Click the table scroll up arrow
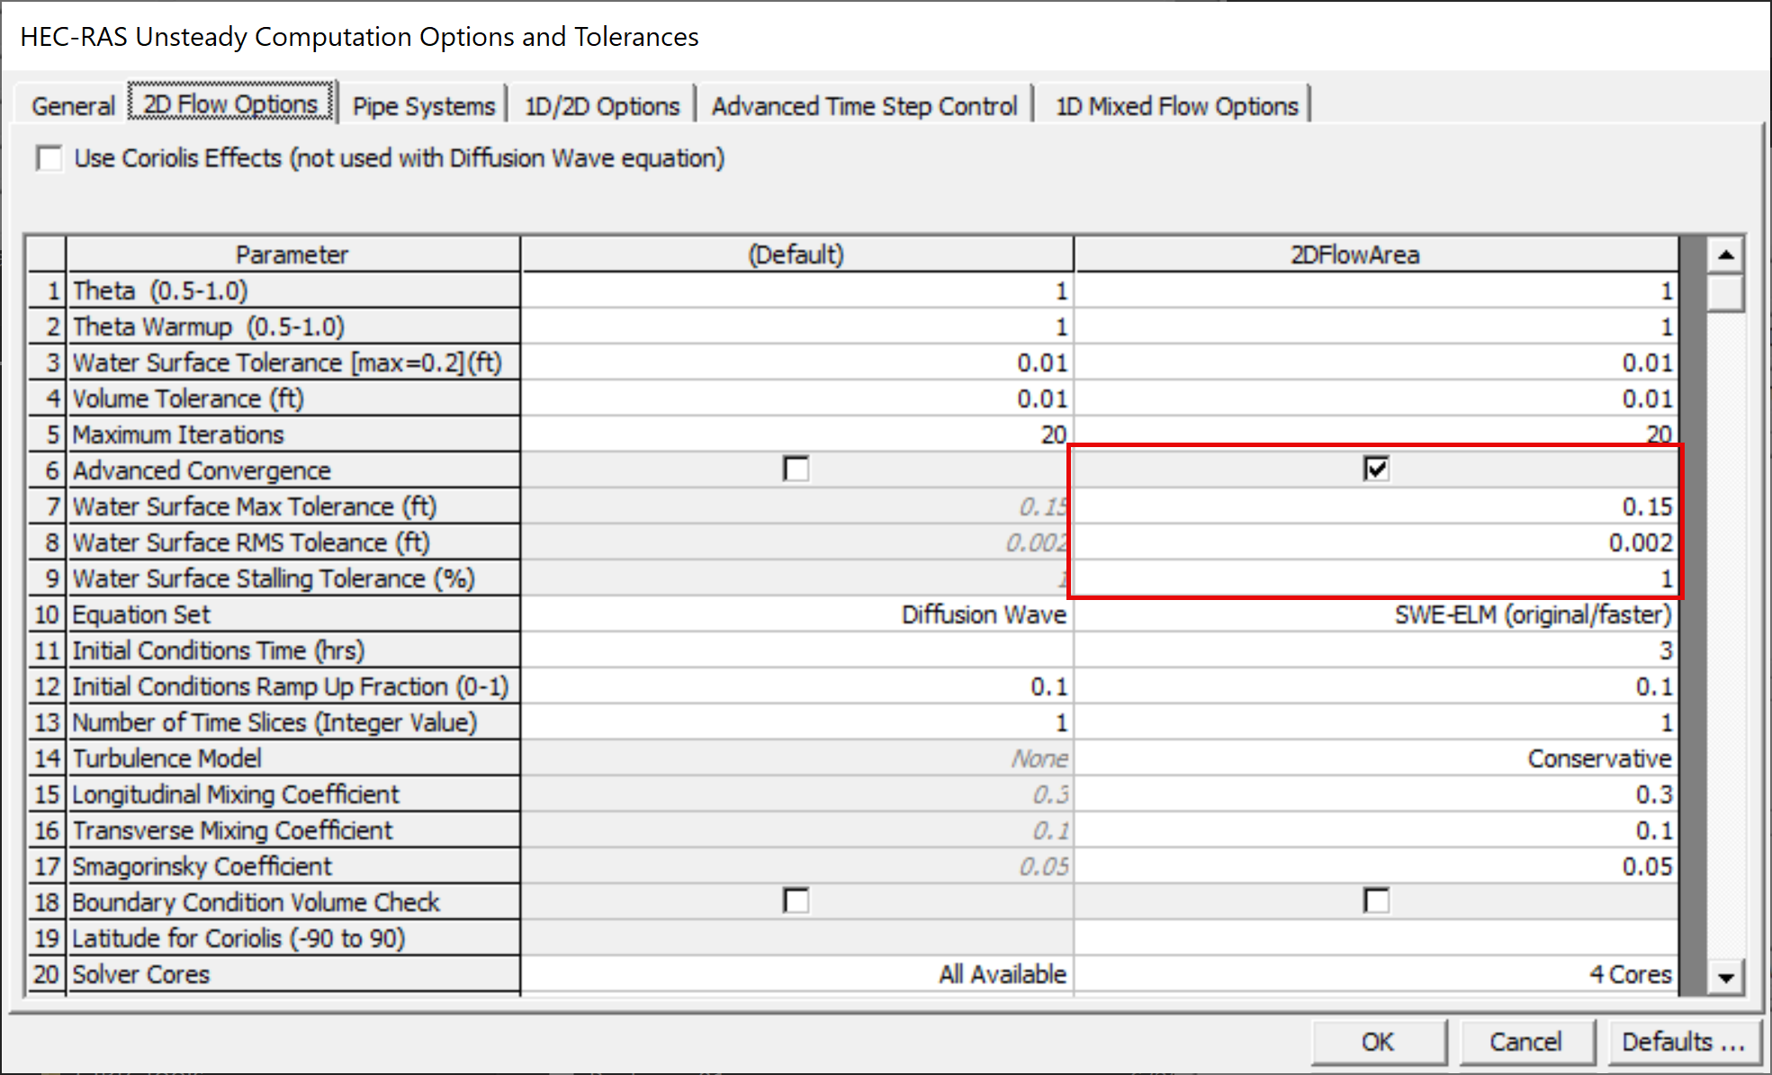Screen dimensions: 1772x1075 pos(1725,255)
